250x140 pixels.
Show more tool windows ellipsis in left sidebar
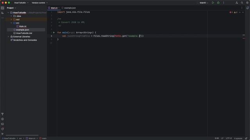(2, 18)
